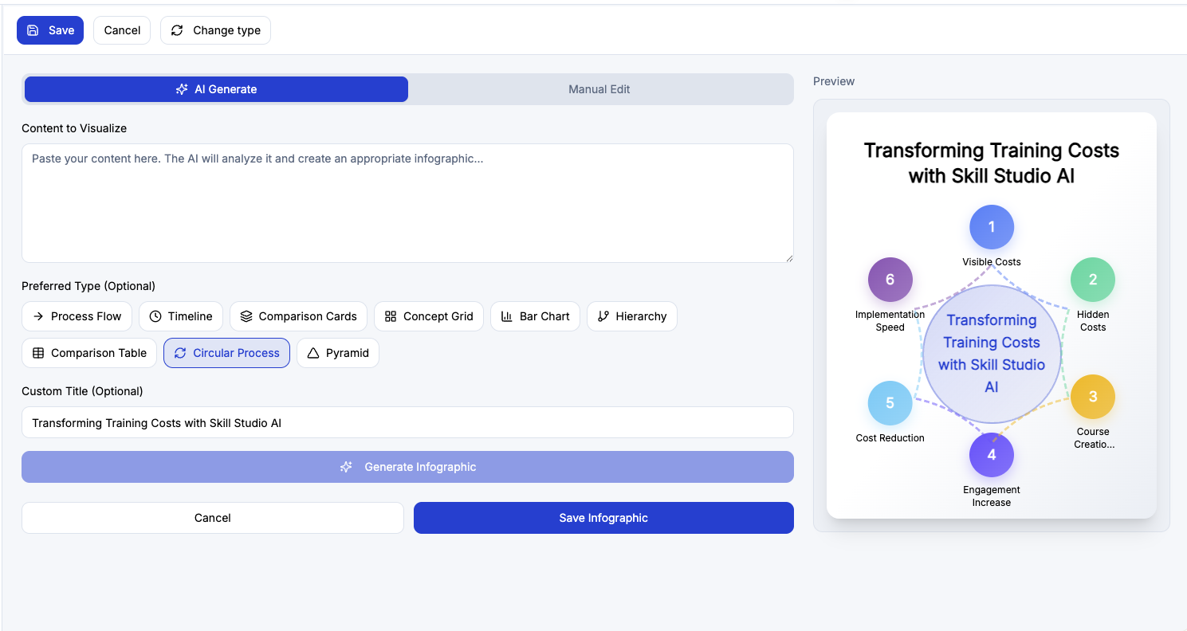The width and height of the screenshot is (1187, 631).
Task: Click Save Infographic
Action: coord(603,518)
